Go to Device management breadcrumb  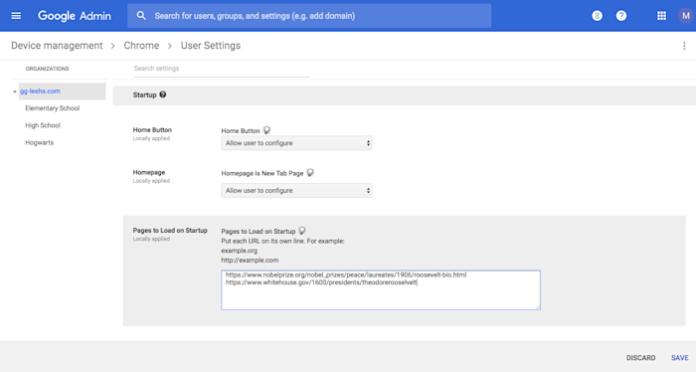57,46
